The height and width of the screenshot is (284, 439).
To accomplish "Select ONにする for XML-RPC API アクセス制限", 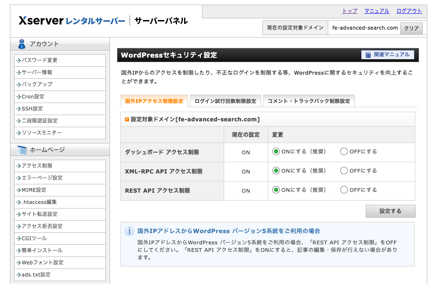I will [x=276, y=171].
